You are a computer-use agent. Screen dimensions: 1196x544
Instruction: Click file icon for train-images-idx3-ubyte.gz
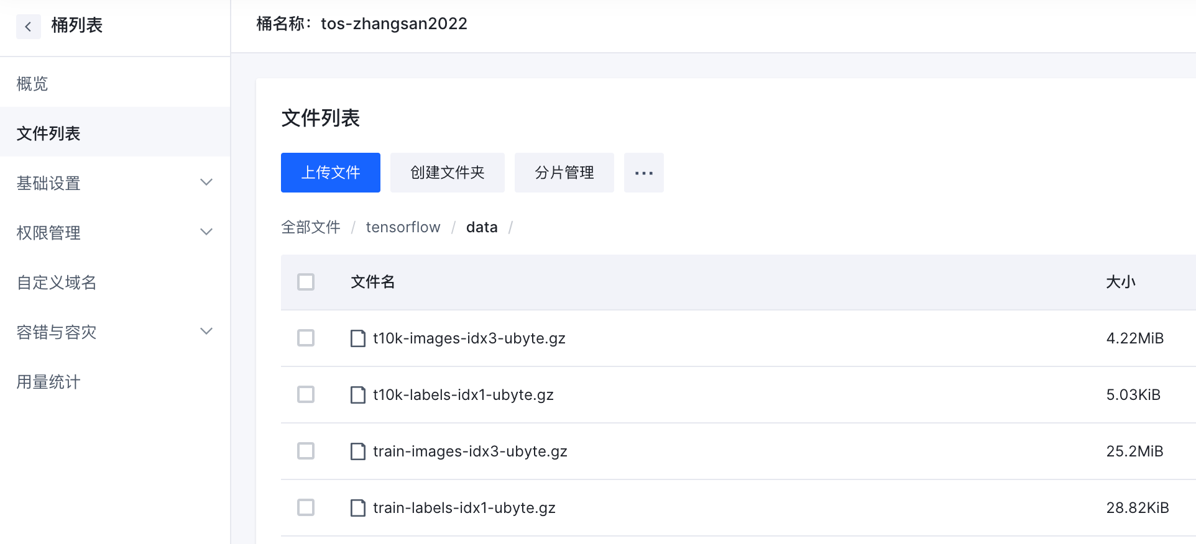coord(358,451)
